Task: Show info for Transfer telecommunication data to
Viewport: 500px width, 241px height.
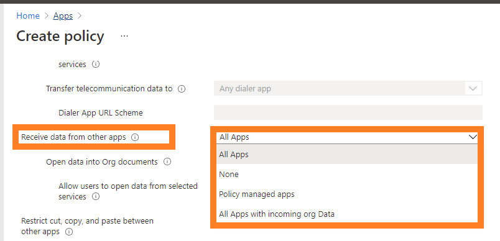Action: point(182,89)
